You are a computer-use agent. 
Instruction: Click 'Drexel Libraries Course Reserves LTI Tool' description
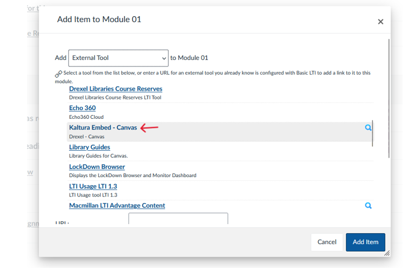point(115,97)
